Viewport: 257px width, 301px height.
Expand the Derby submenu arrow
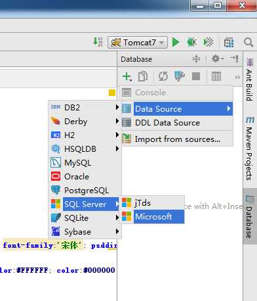pyautogui.click(x=117, y=121)
